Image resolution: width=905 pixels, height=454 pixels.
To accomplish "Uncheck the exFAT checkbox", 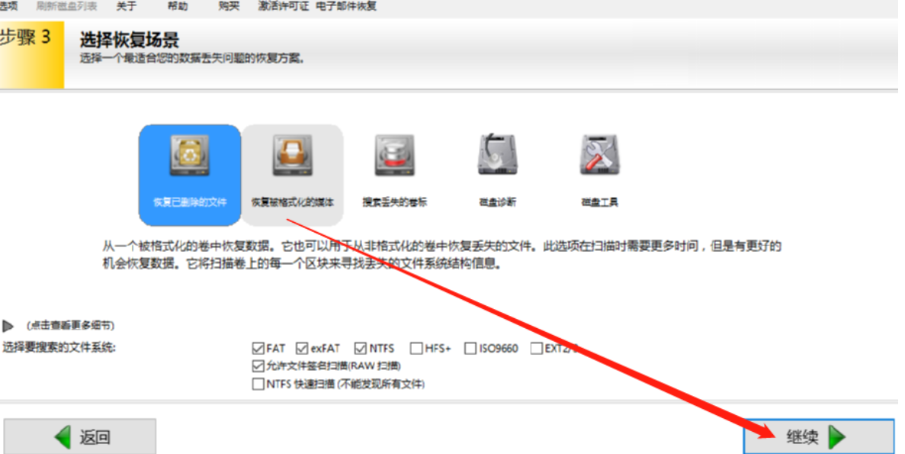I will [302, 348].
